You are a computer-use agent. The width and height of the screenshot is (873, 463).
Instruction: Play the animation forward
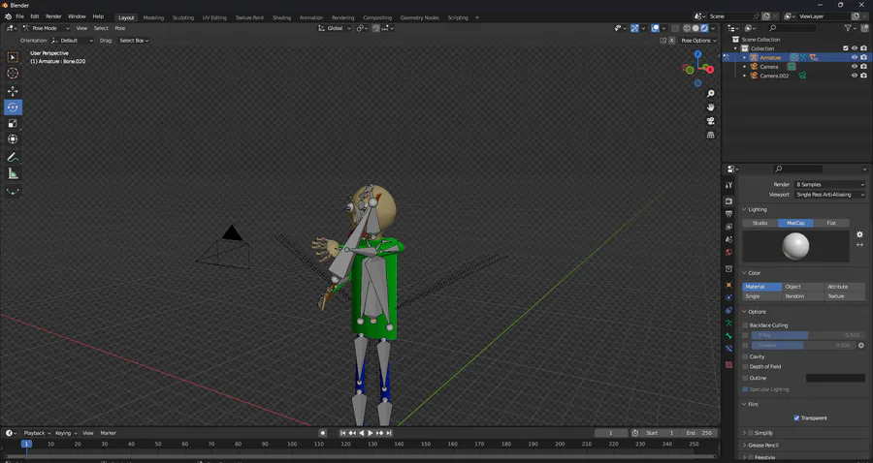pos(371,433)
